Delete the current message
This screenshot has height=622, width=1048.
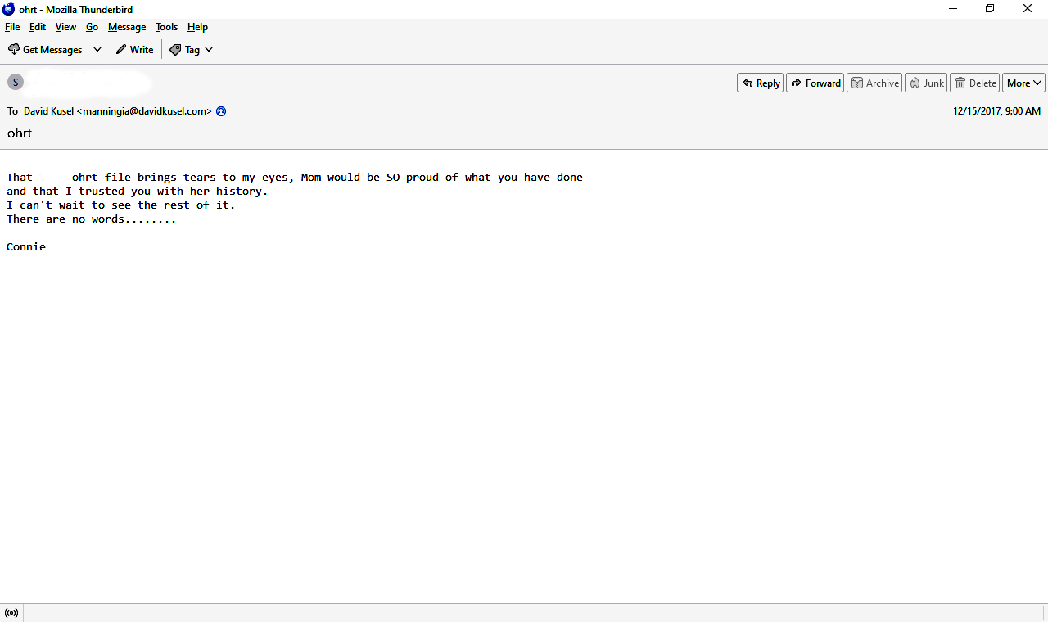tap(975, 83)
